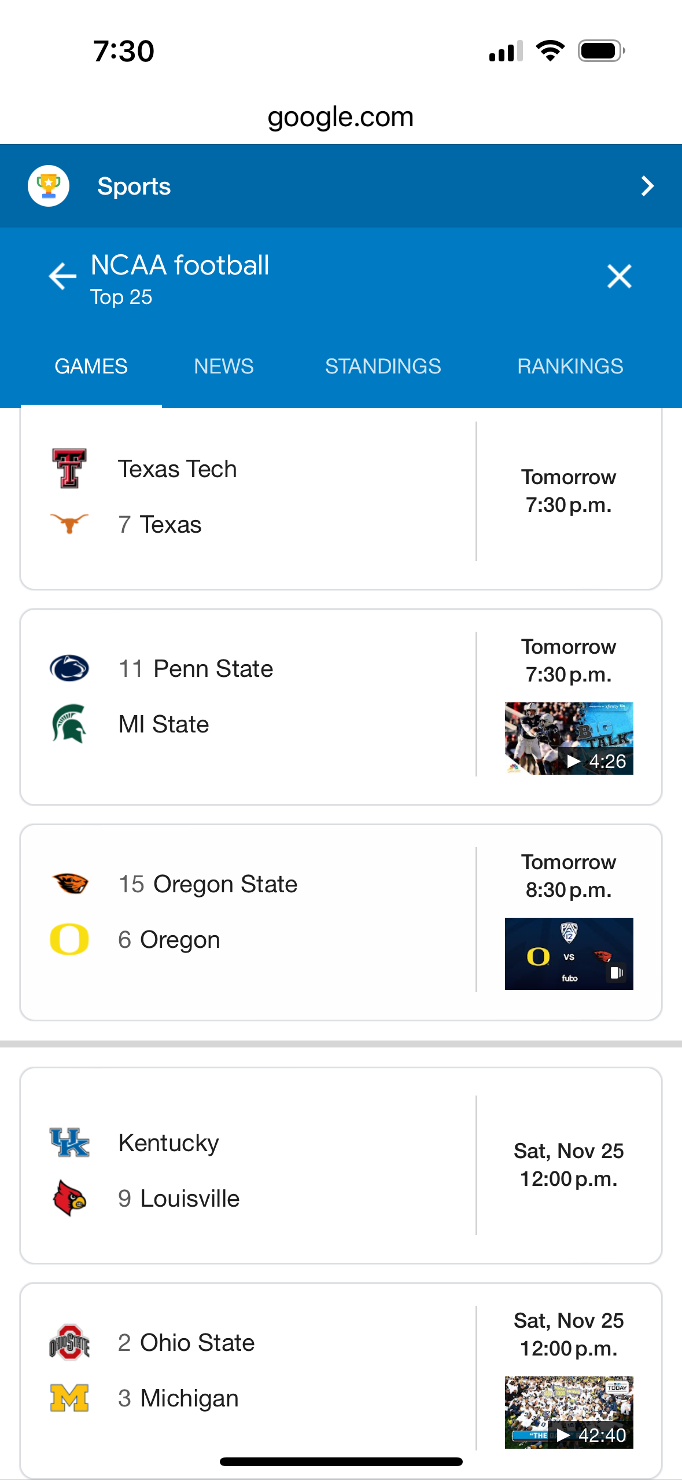Tap the Texas Longhorns logo
This screenshot has height=1480, width=682.
pyautogui.click(x=69, y=523)
